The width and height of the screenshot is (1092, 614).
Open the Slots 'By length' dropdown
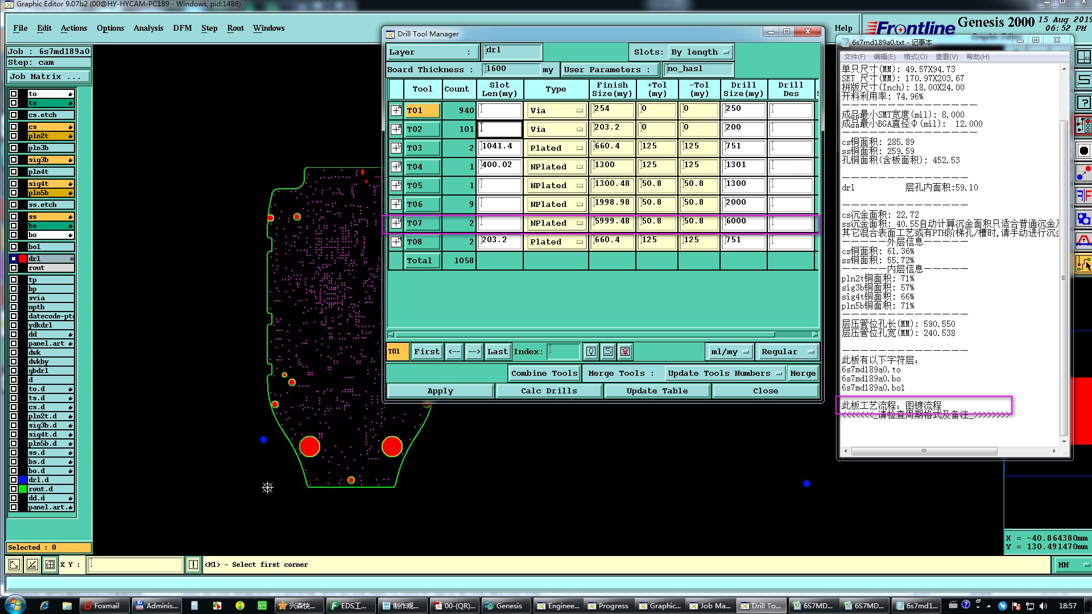point(700,52)
